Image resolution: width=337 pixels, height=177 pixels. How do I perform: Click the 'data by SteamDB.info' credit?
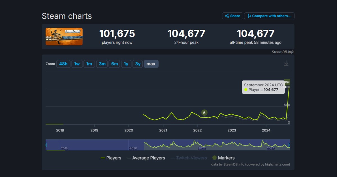(251, 164)
